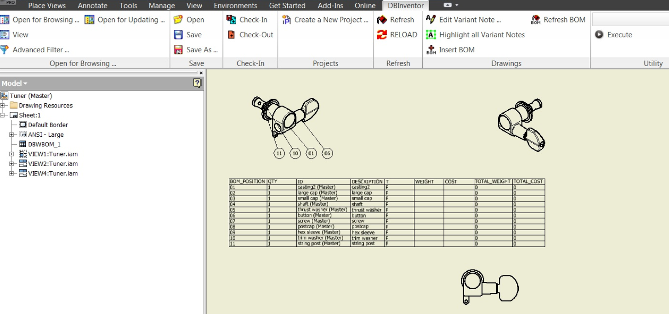
Task: Select the bottom tuner front view
Action: pos(490,286)
